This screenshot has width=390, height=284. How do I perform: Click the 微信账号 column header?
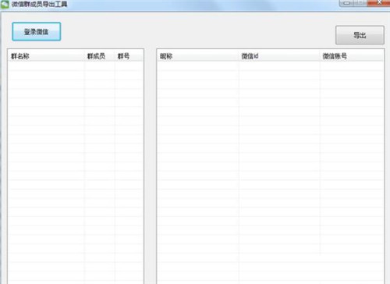pos(352,56)
